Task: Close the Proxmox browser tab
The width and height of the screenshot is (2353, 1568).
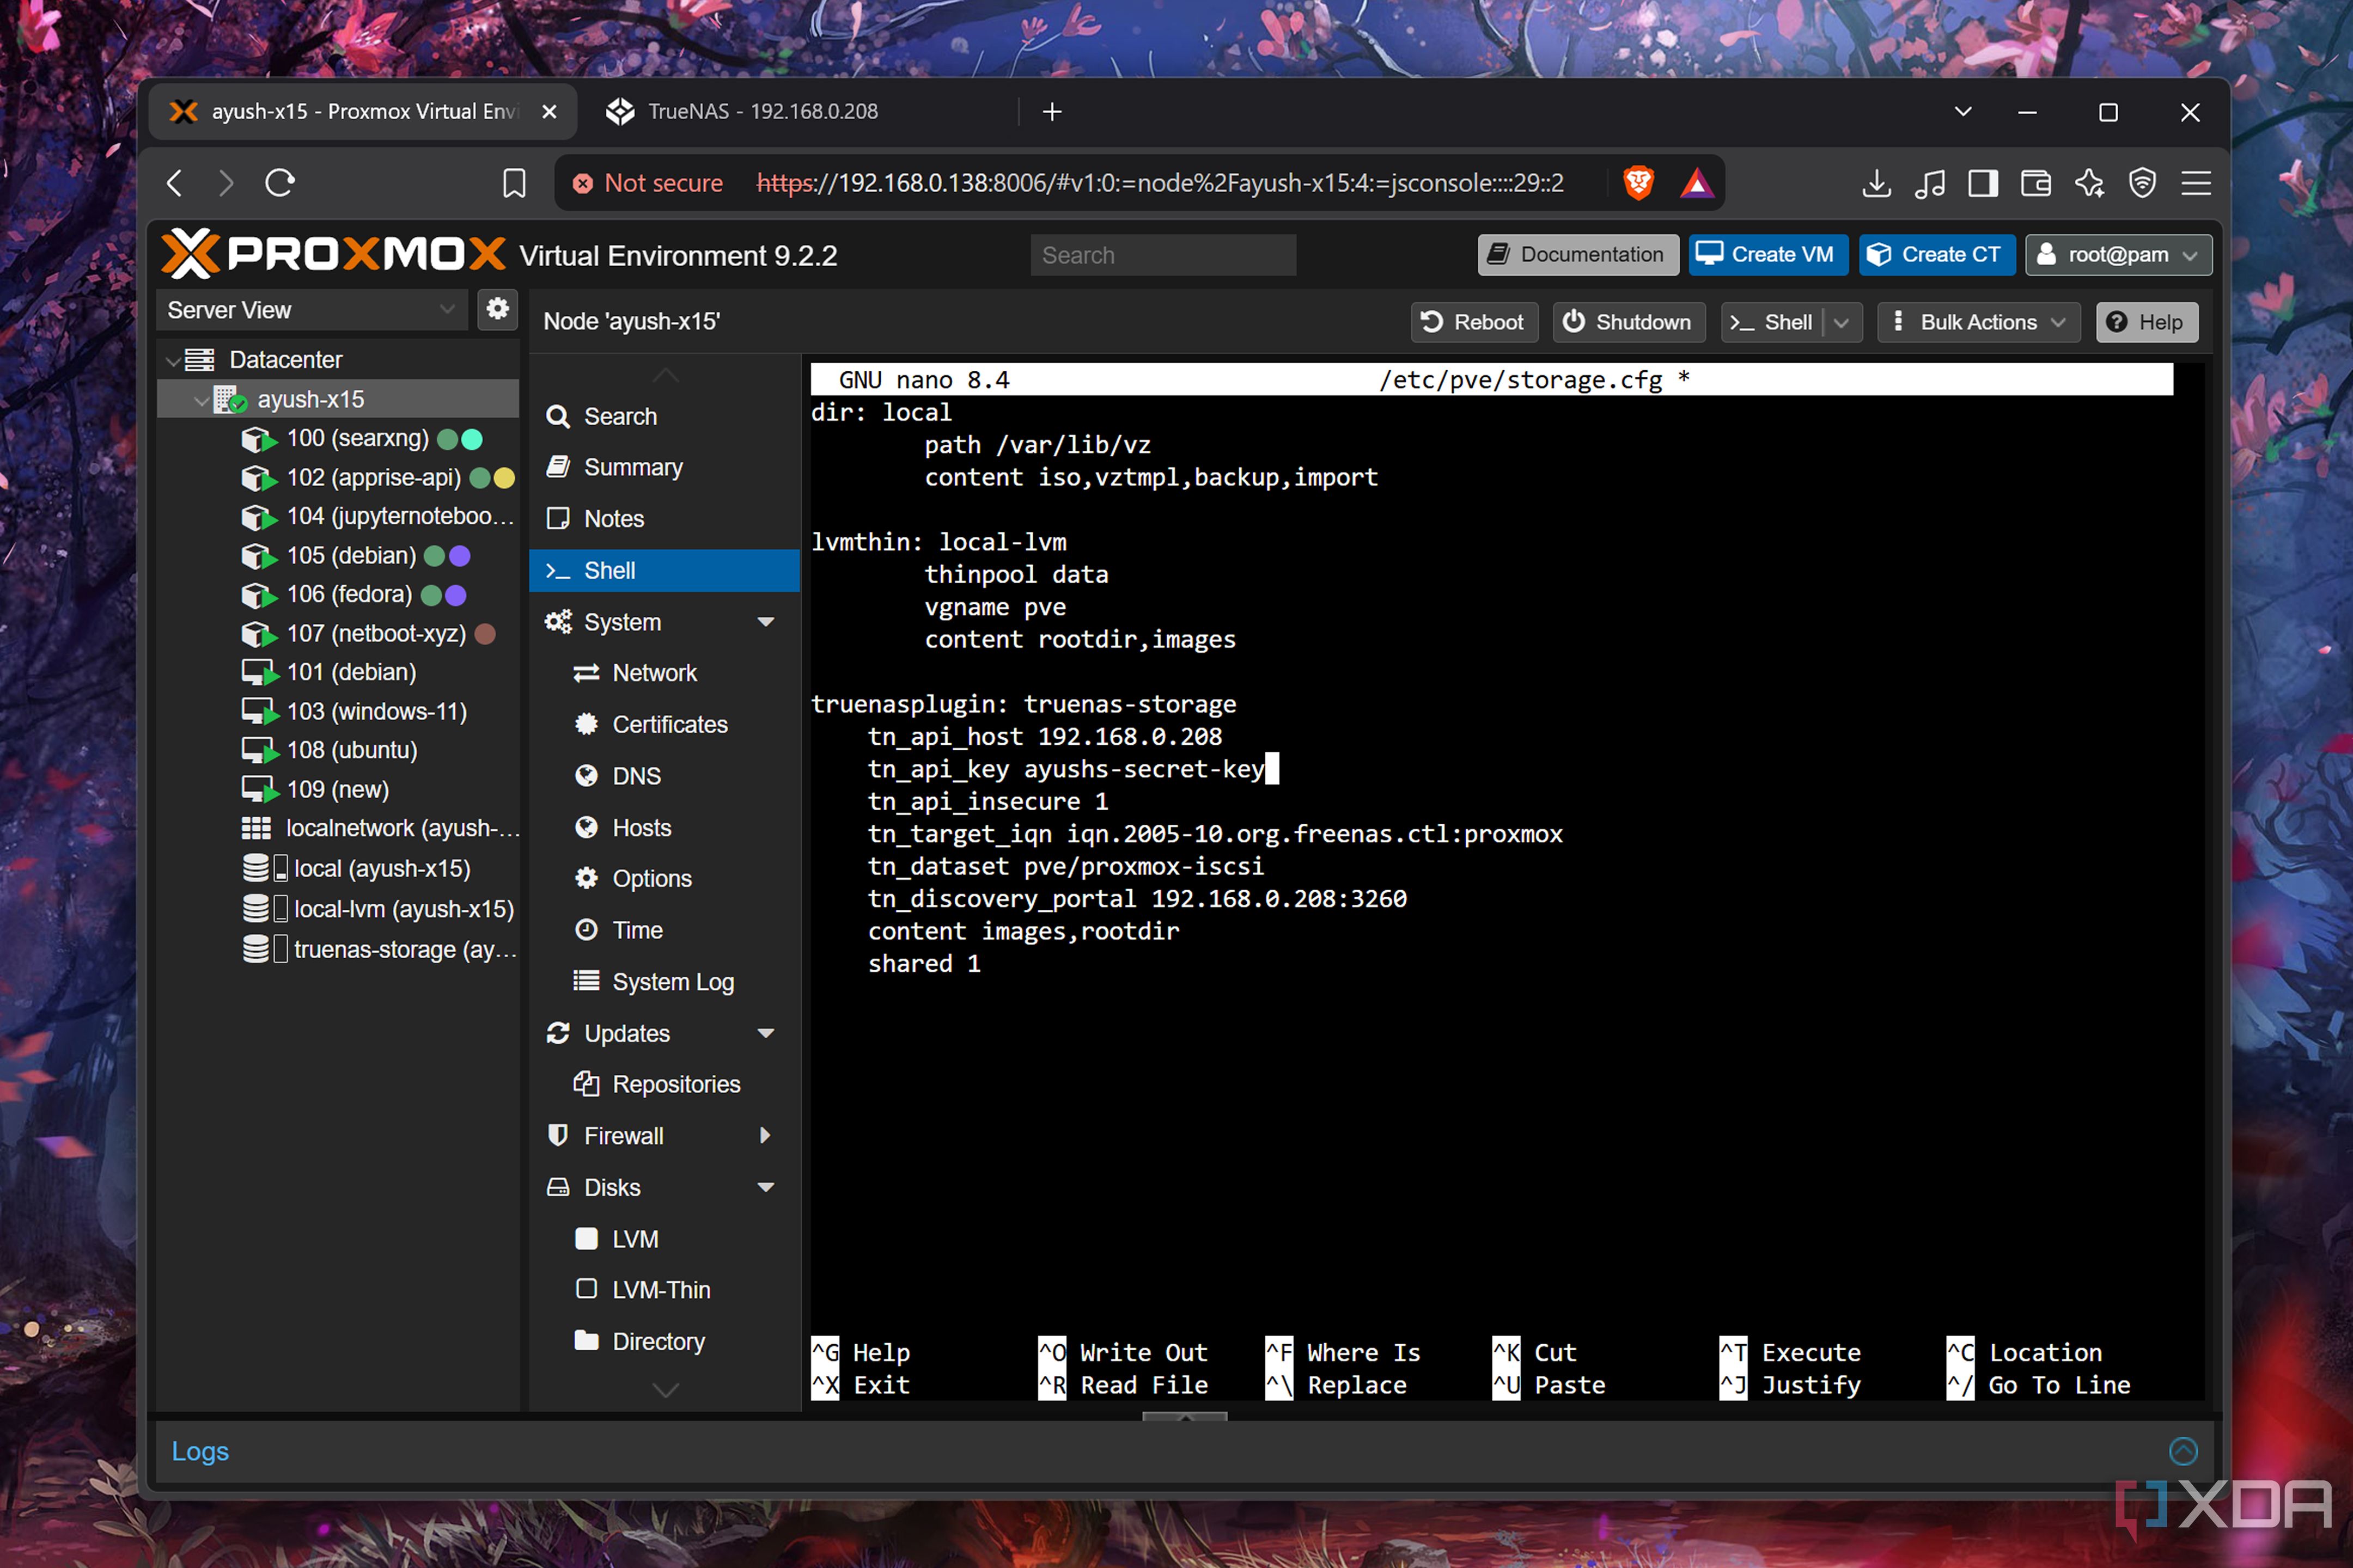Action: (x=549, y=112)
